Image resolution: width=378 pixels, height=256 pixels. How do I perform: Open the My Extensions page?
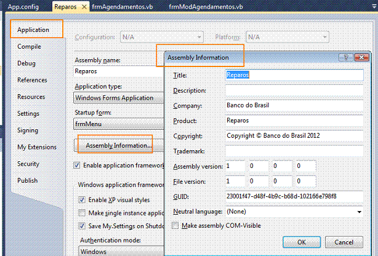coord(37,147)
